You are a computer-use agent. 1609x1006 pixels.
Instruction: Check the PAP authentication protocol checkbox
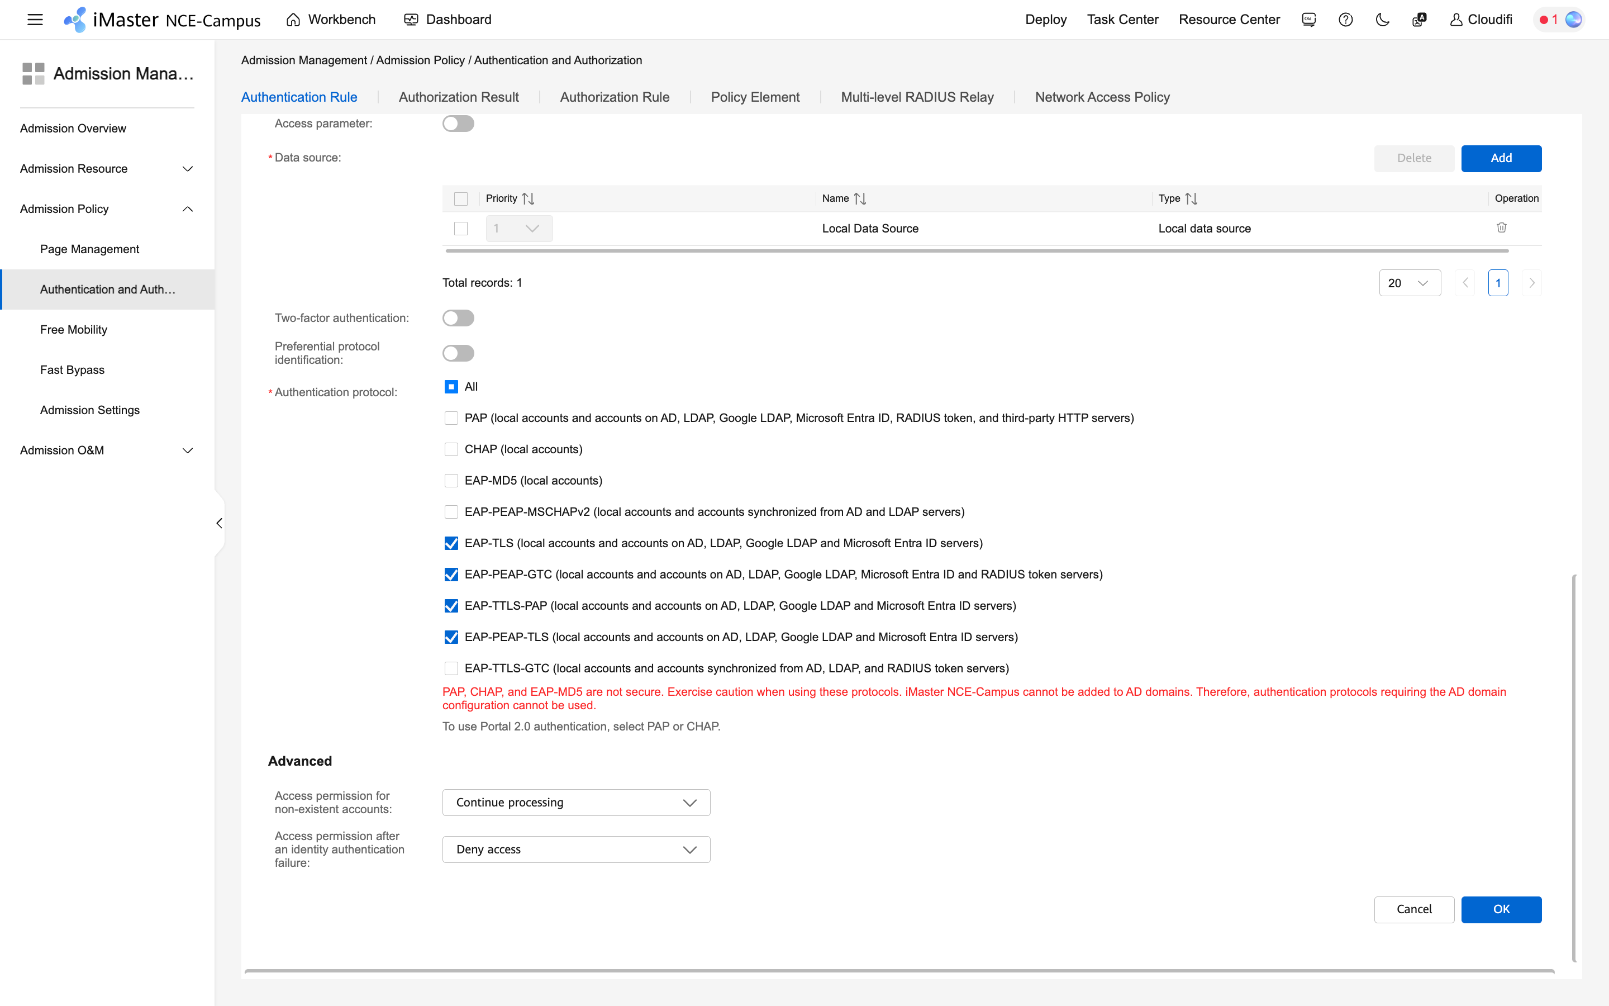451,418
